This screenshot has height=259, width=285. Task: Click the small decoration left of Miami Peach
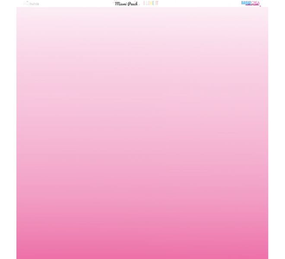click(x=114, y=3)
